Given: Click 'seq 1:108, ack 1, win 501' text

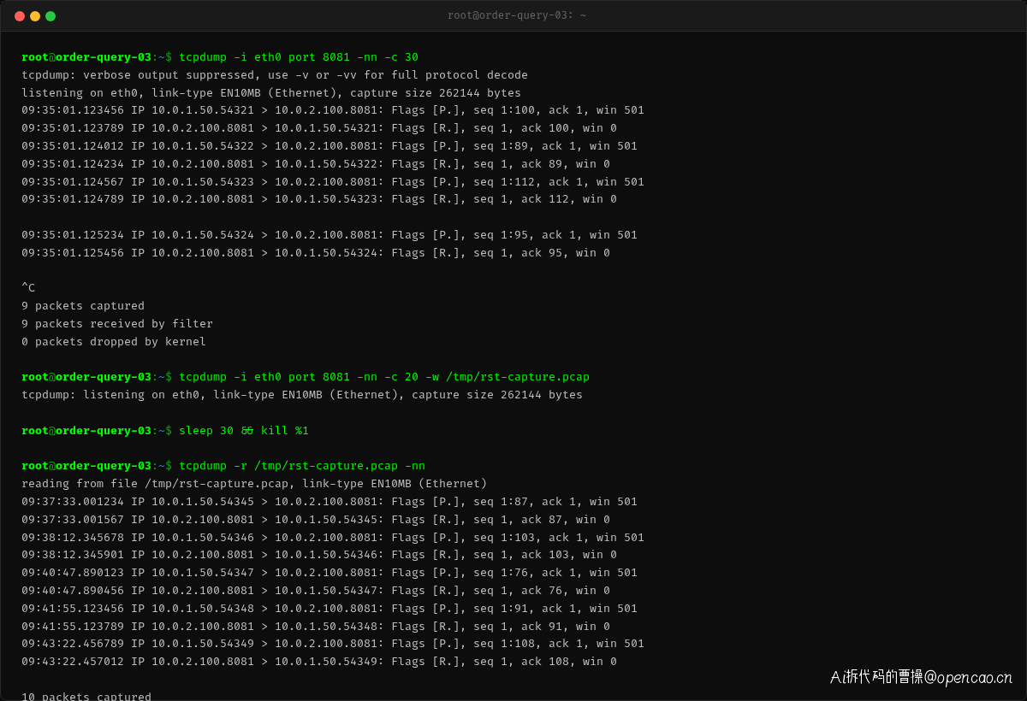Looking at the screenshot, I should [559, 644].
